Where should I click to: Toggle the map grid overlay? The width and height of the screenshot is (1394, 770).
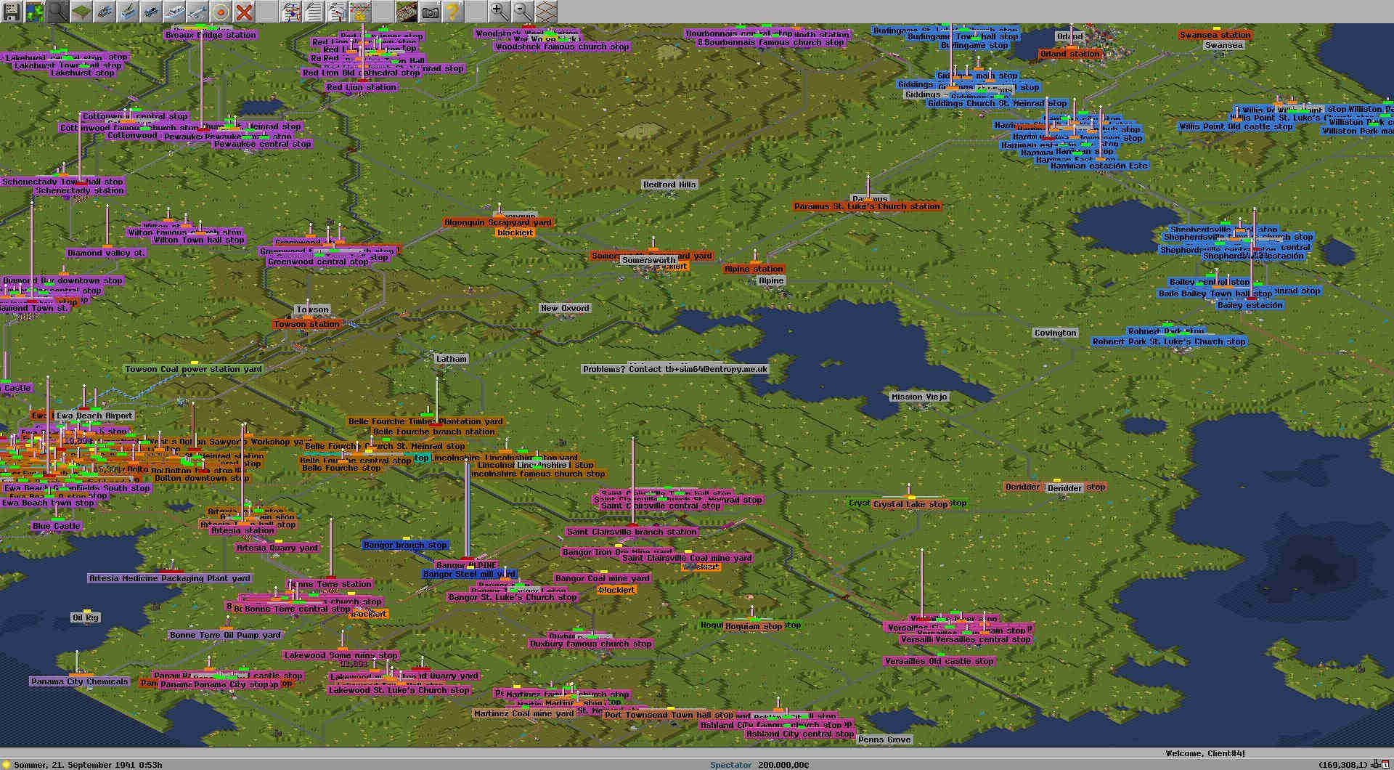click(x=545, y=11)
